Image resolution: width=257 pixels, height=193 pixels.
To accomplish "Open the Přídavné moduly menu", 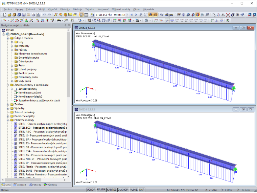I will [121, 9].
